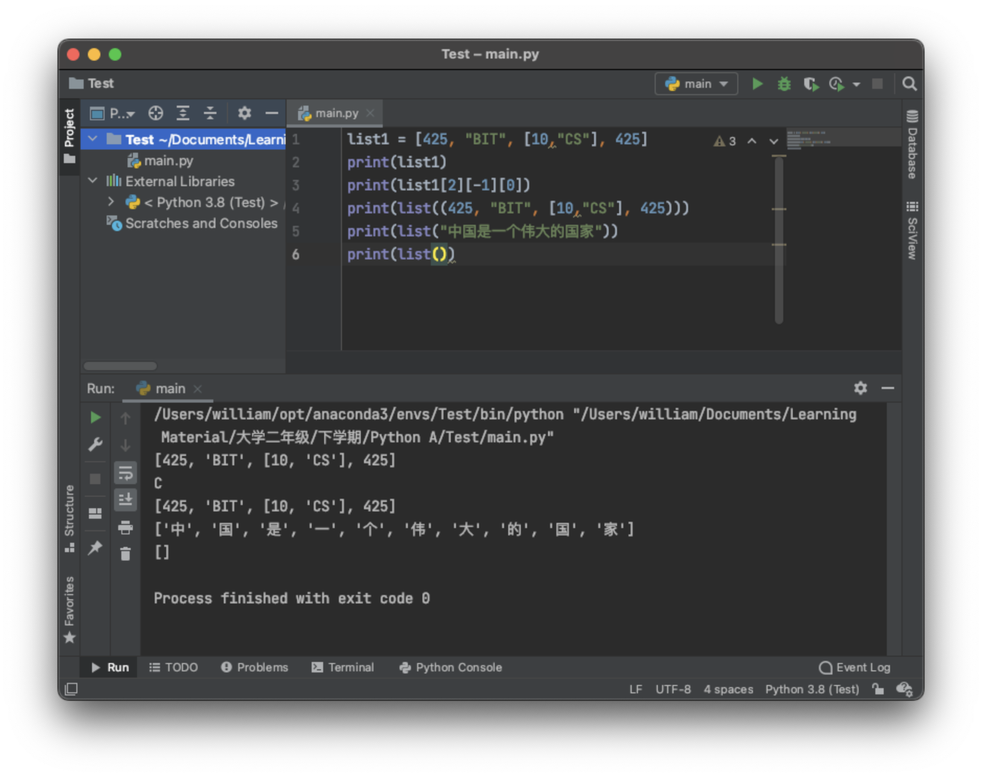This screenshot has height=777, width=982.
Task: Toggle scroll to end of console
Action: pos(125,500)
